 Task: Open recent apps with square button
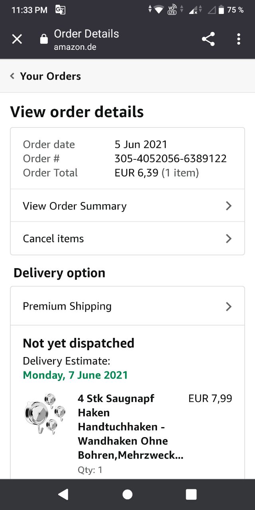[x=191, y=494]
